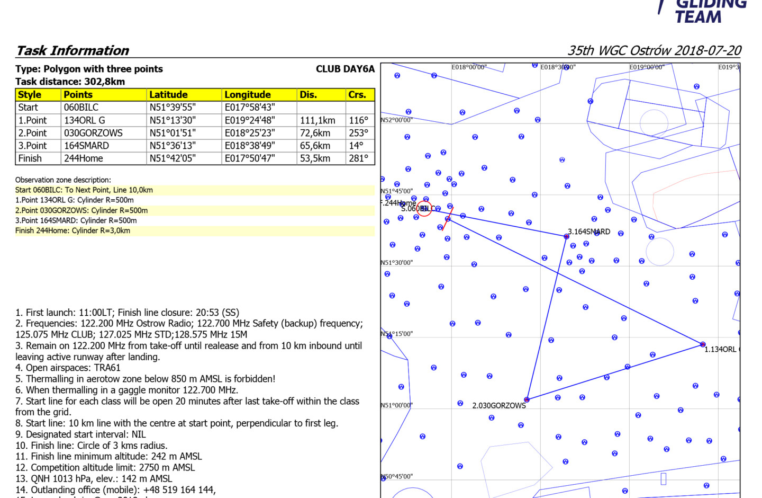This screenshot has height=498, width=762.
Task: Click the Task Information heading
Action: tap(72, 50)
